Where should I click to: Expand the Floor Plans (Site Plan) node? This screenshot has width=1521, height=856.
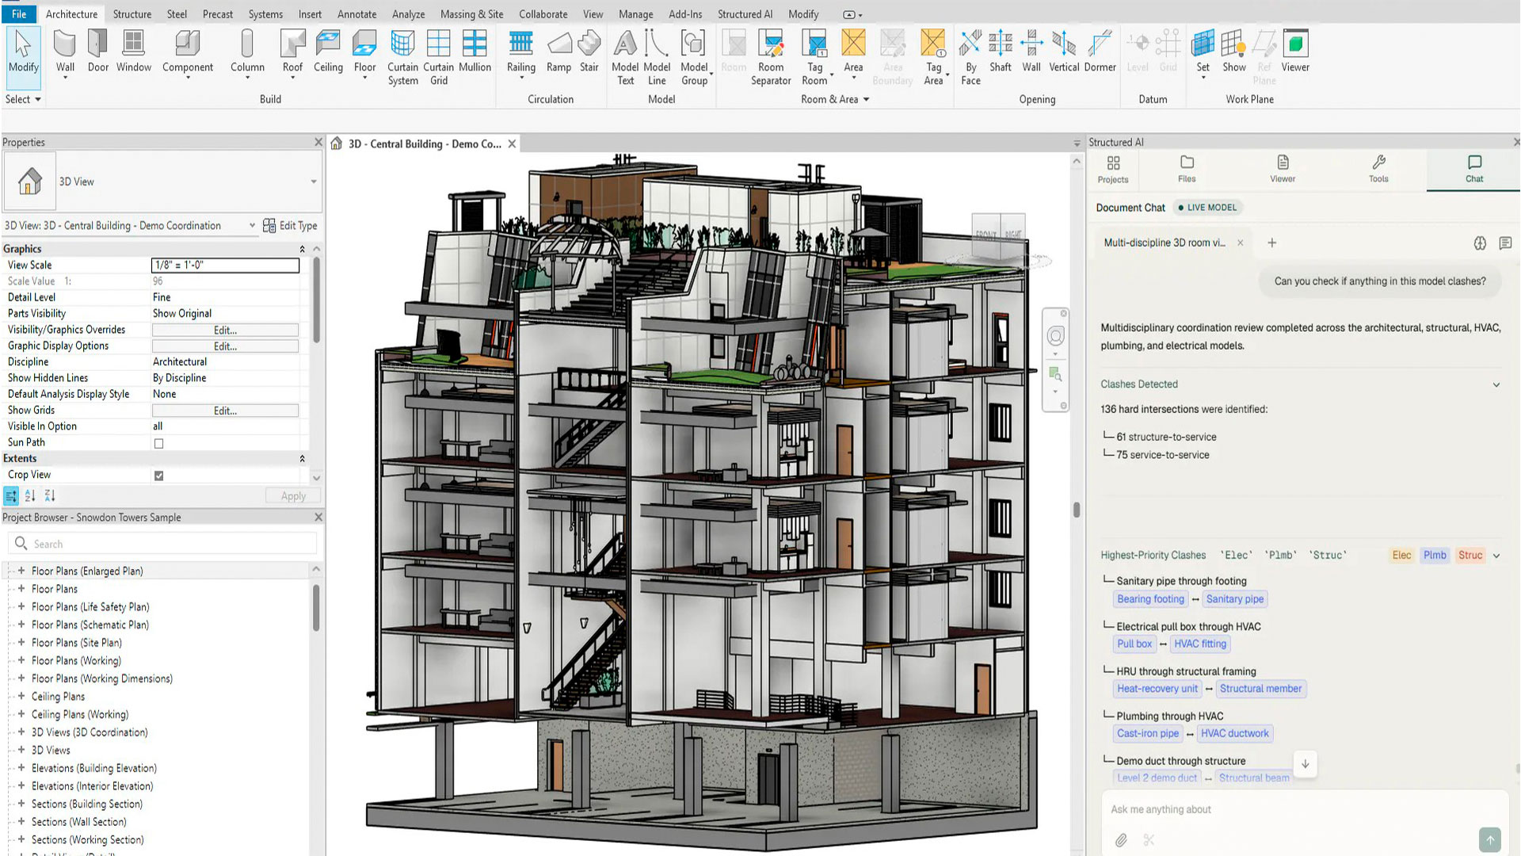pyautogui.click(x=21, y=643)
